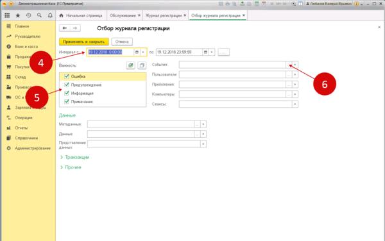Clear the по end date field

(212, 52)
